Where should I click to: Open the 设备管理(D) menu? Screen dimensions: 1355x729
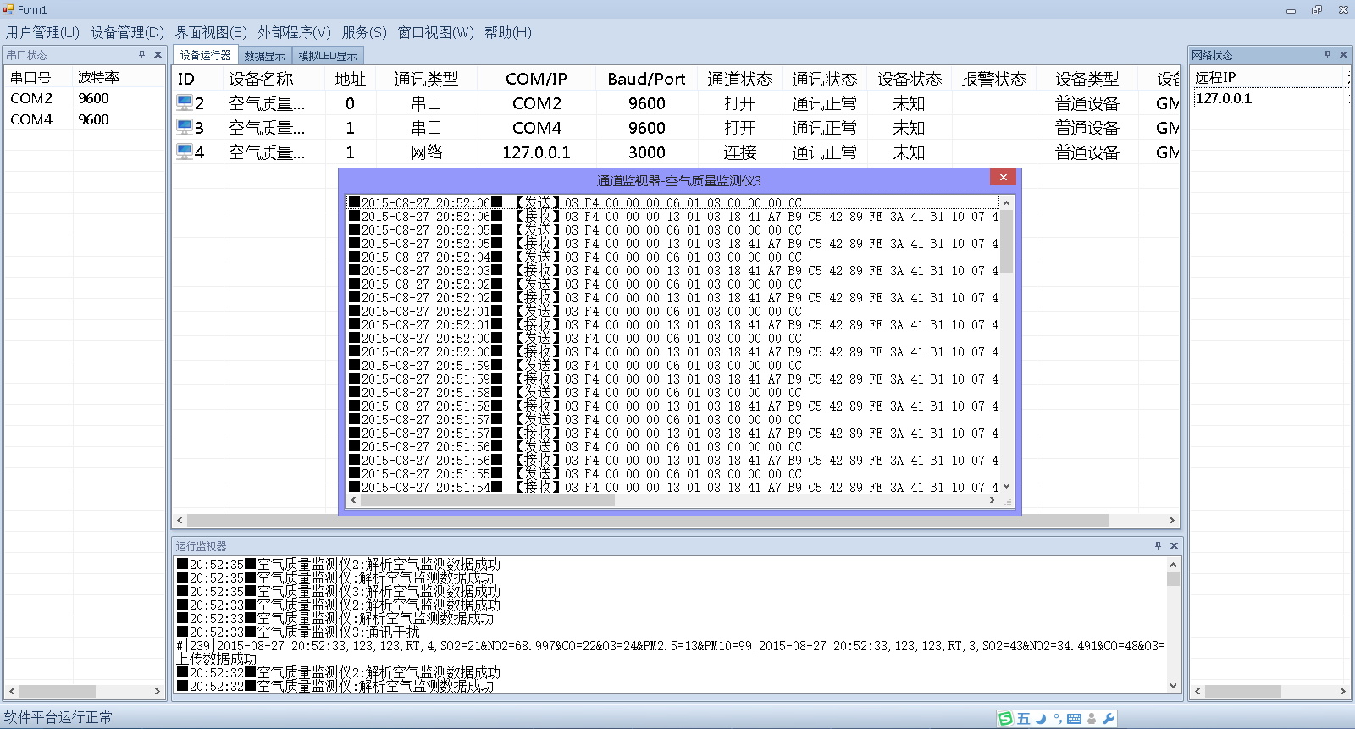pos(127,32)
